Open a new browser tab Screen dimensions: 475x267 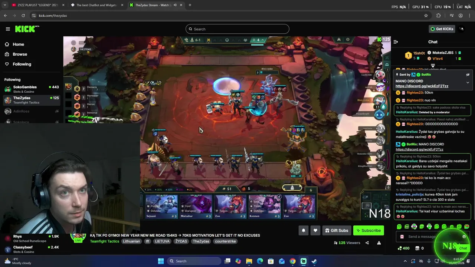pyautogui.click(x=190, y=5)
